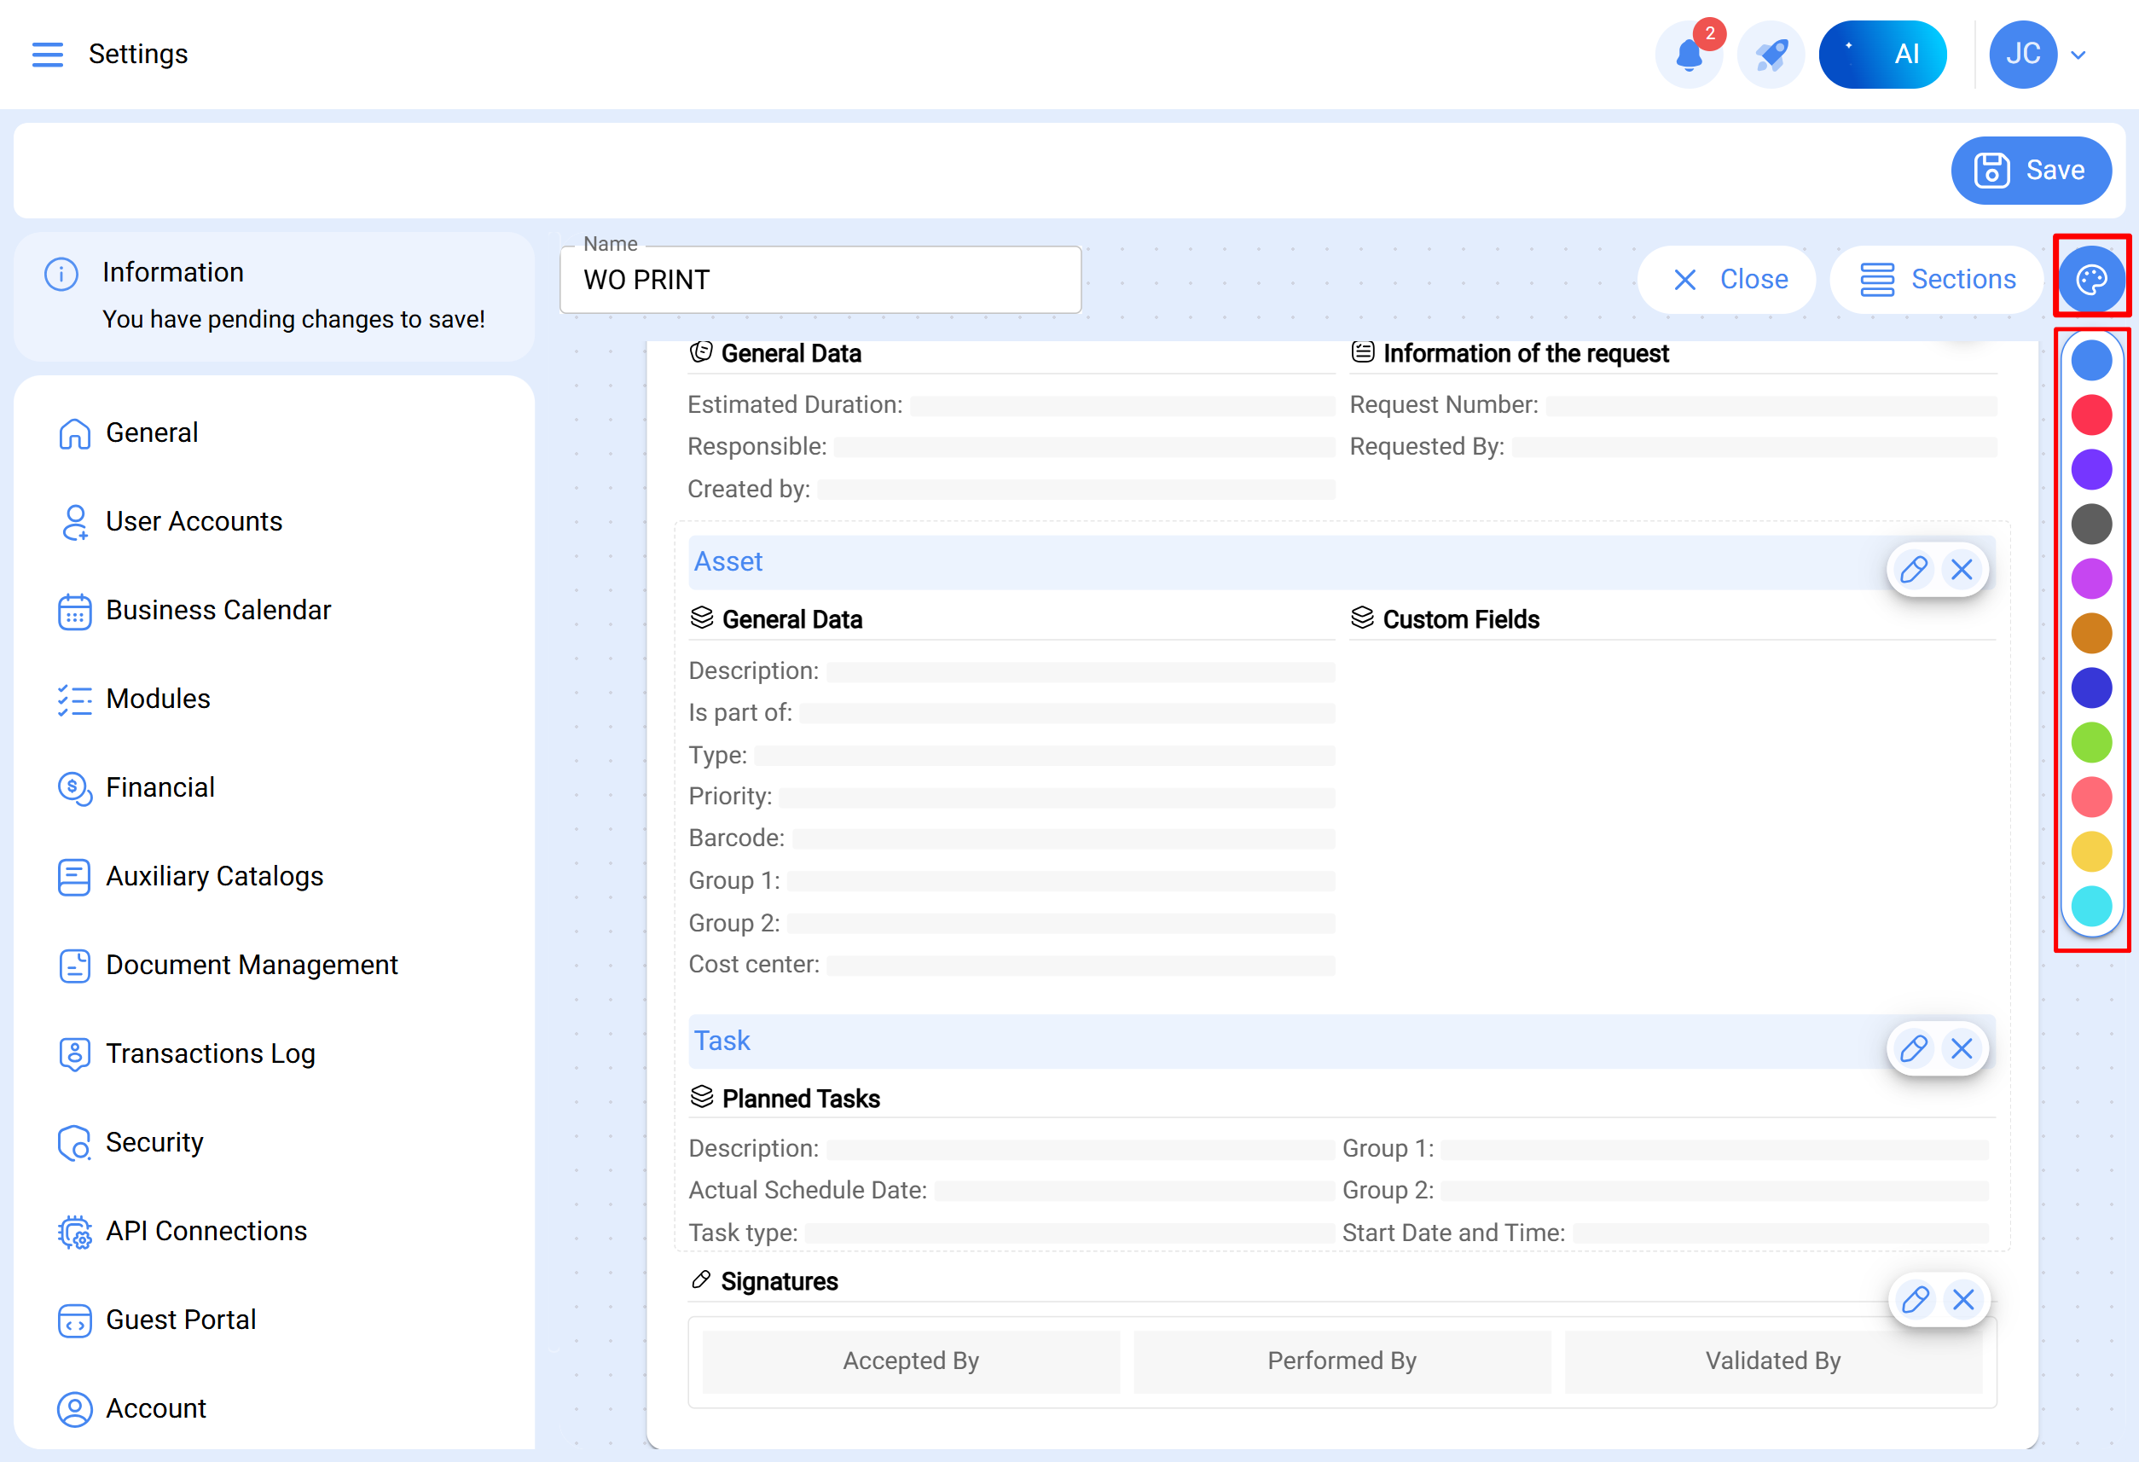2139x1462 pixels.
Task: Close the WO PRINT editor
Action: [x=1728, y=279]
